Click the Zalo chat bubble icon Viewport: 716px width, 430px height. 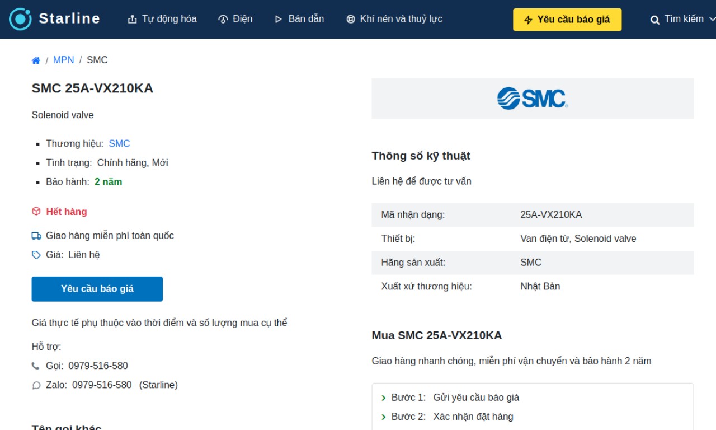pyautogui.click(x=36, y=385)
